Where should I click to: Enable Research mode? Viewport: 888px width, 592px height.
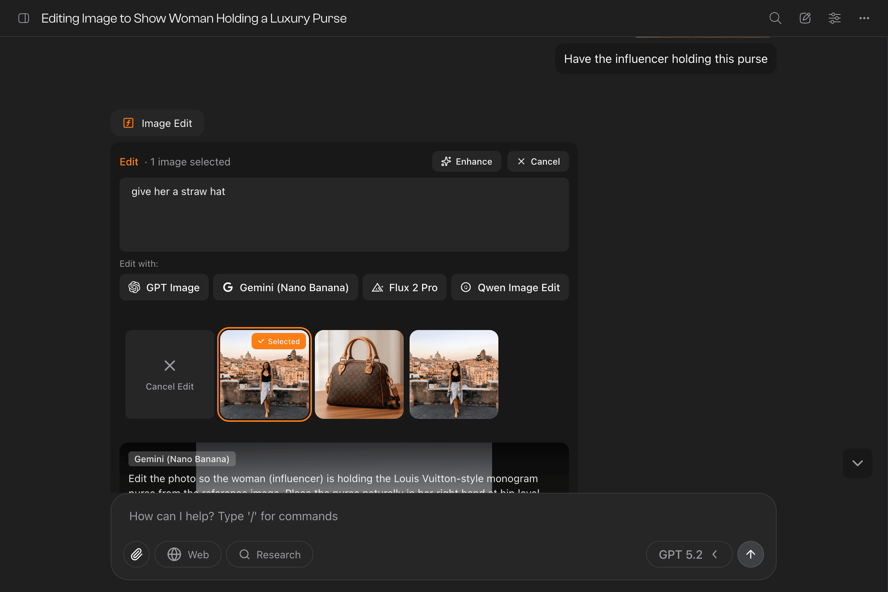click(x=269, y=554)
